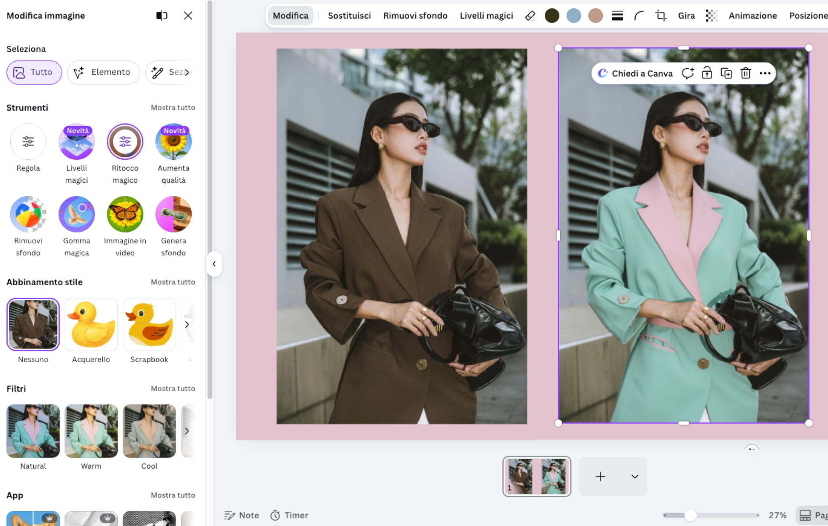Duplicate the selected image
This screenshot has height=526, width=828.
pos(726,73)
